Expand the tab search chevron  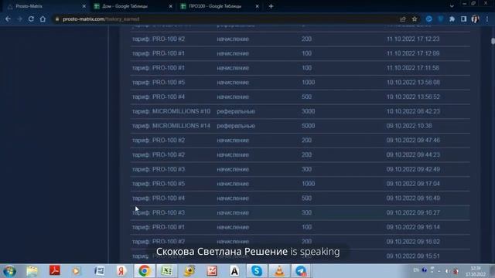[452, 6]
